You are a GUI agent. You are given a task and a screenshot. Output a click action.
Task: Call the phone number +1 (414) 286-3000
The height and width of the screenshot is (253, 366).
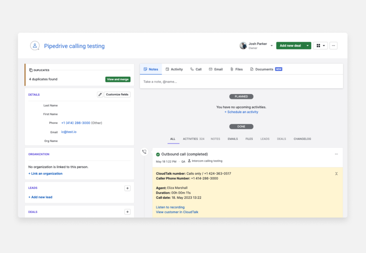click(76, 123)
